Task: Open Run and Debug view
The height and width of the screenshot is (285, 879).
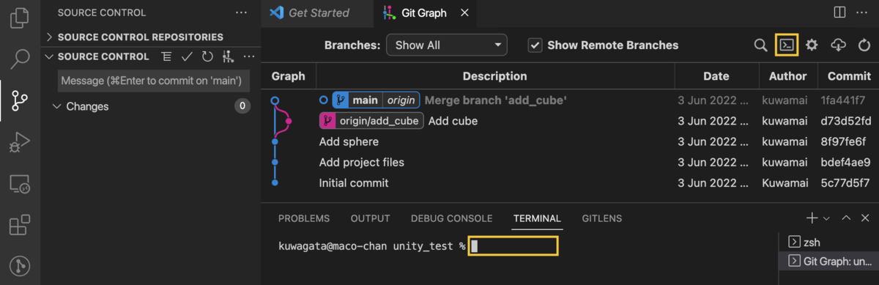Action: pos(20,142)
